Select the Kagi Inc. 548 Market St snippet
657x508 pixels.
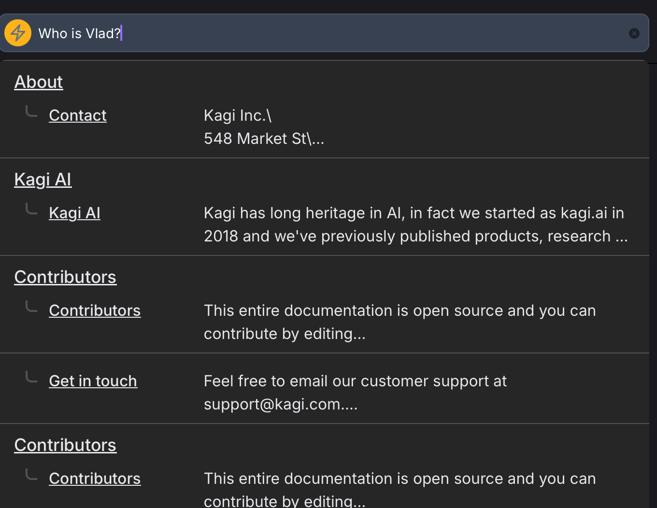tap(264, 127)
